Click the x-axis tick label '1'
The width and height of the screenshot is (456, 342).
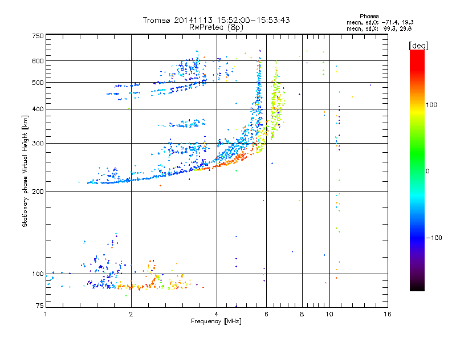pyautogui.click(x=46, y=314)
